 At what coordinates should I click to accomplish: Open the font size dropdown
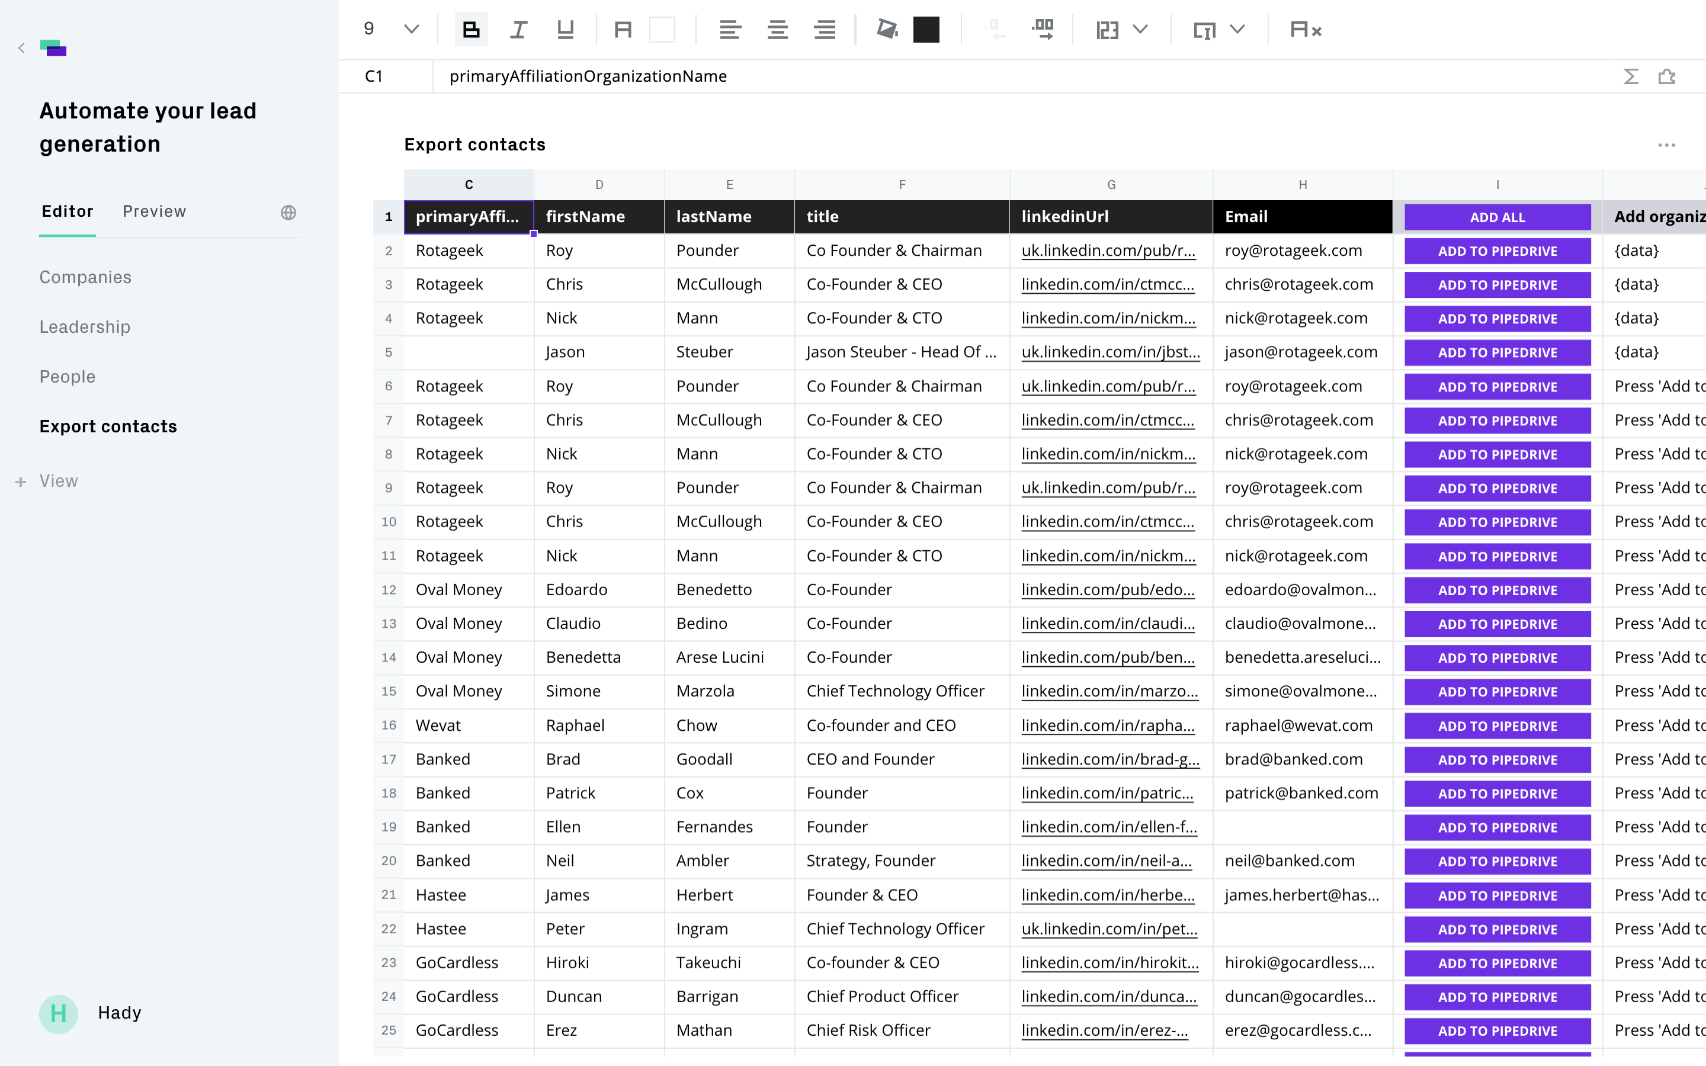click(412, 30)
